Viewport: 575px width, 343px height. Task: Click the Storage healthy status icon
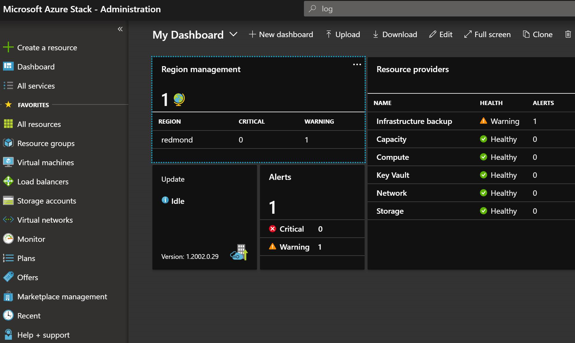tap(483, 211)
